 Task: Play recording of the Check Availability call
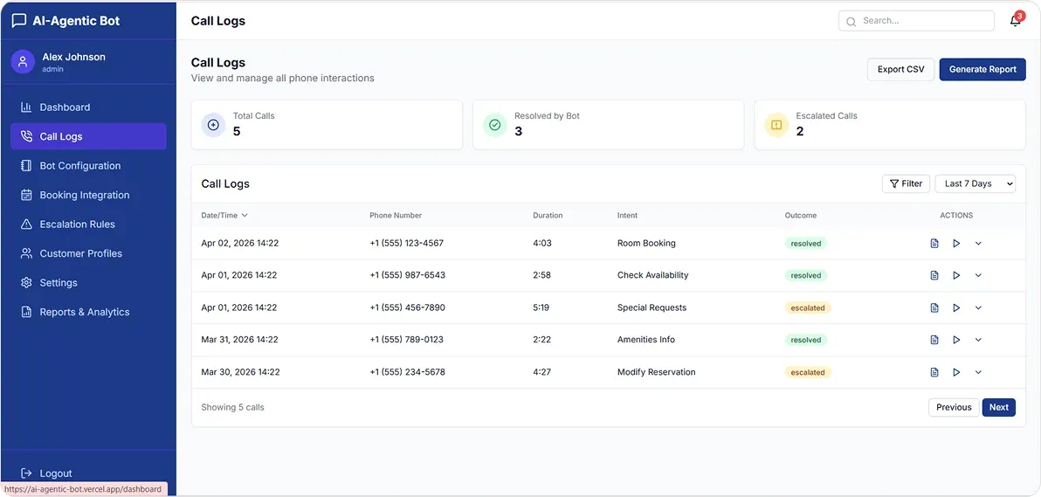click(x=956, y=275)
